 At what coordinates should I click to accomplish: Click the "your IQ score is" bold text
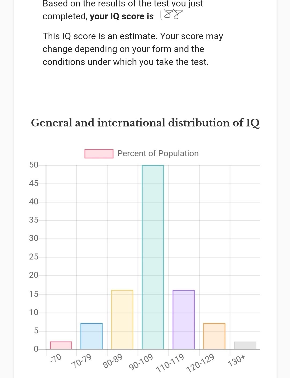click(122, 16)
